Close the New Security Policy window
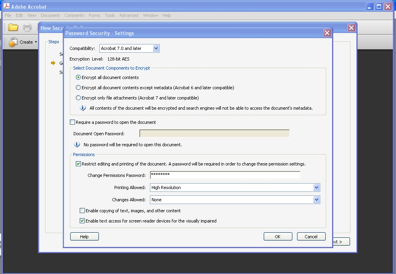Image resolution: width=396 pixels, height=274 pixels. click(x=351, y=28)
